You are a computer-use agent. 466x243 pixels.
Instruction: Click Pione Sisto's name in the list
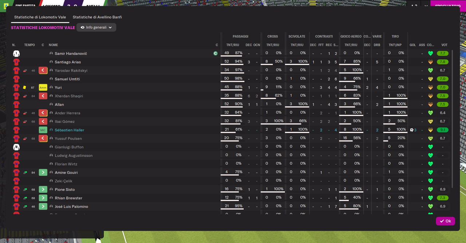point(65,189)
